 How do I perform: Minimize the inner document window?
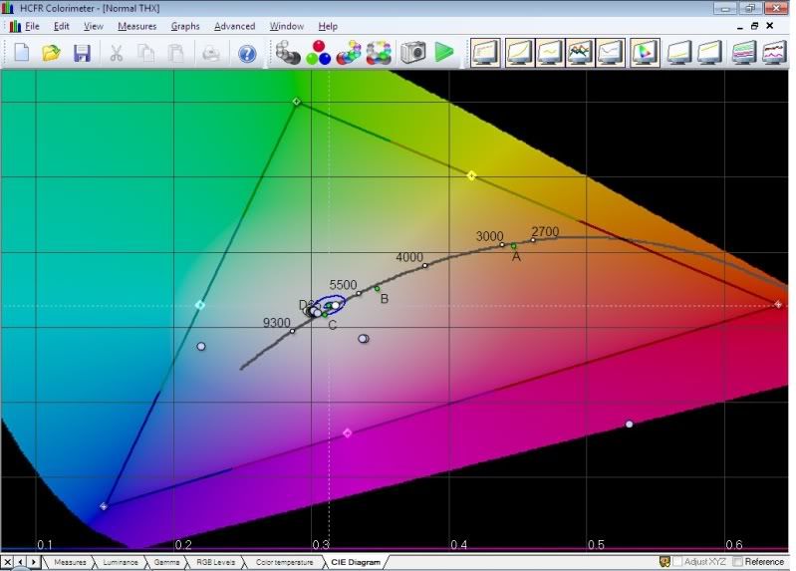739,27
